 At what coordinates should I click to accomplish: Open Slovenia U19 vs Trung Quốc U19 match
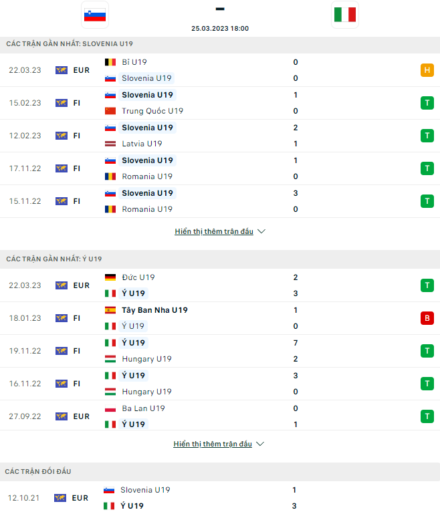click(x=220, y=103)
